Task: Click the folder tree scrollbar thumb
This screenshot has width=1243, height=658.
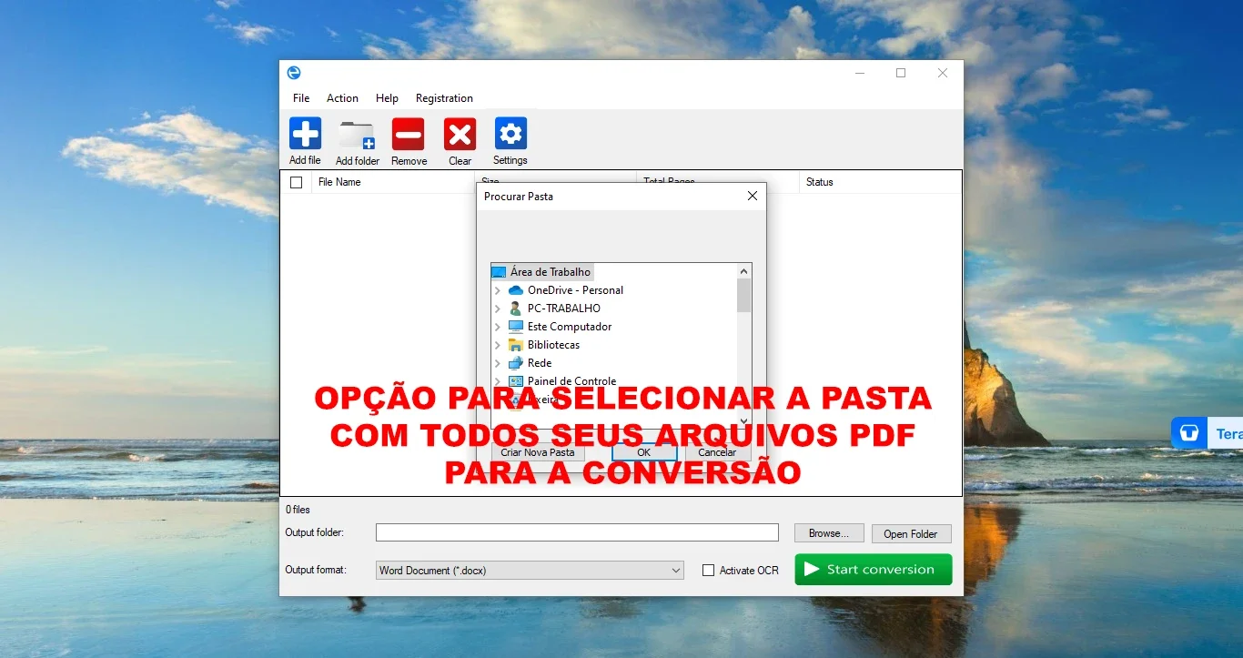Action: (743, 296)
